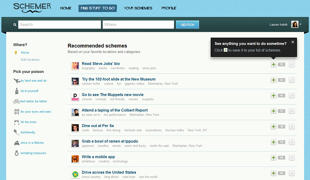
Task: Click the paintbrush icon for do-it-yourself
Action: point(17,91)
